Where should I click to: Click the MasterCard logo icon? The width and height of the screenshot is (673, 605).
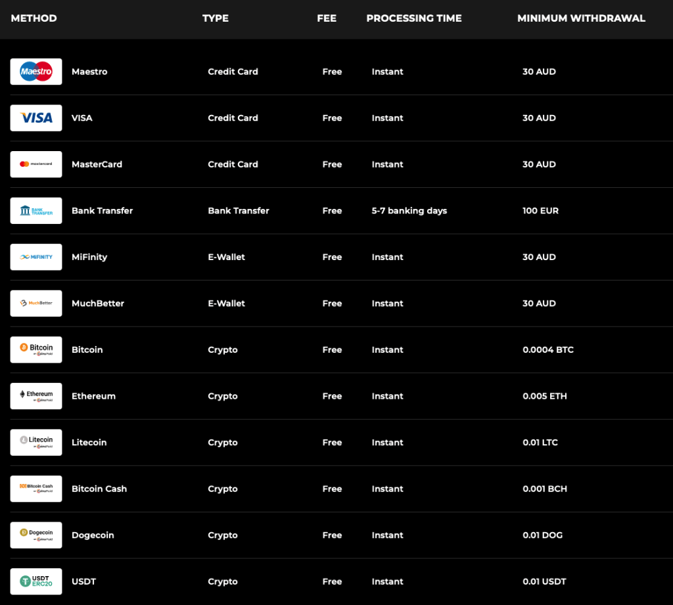pyautogui.click(x=36, y=164)
